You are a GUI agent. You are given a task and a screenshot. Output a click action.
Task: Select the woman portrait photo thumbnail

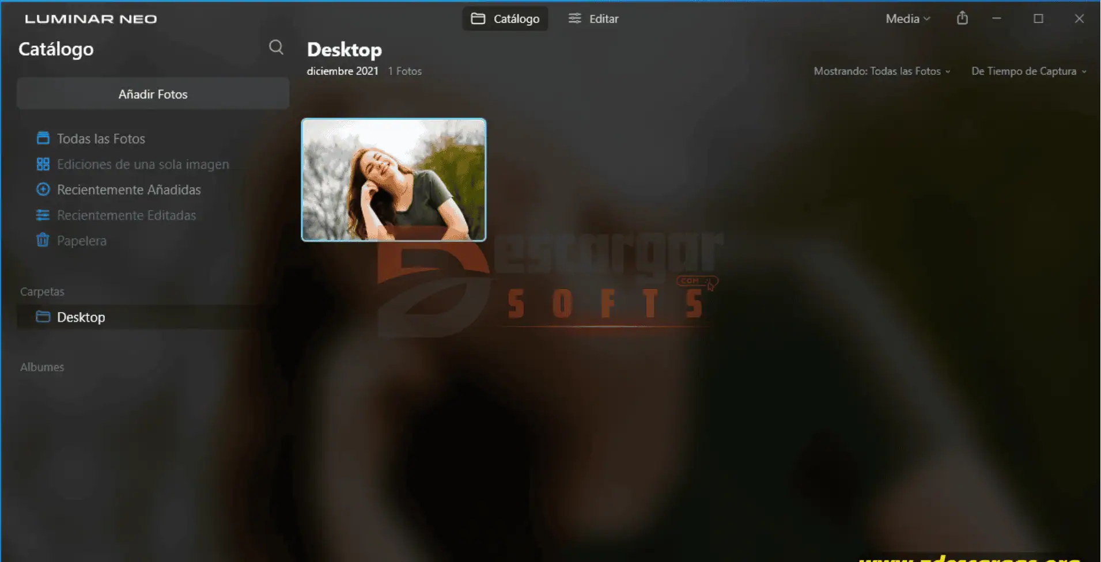pyautogui.click(x=394, y=180)
